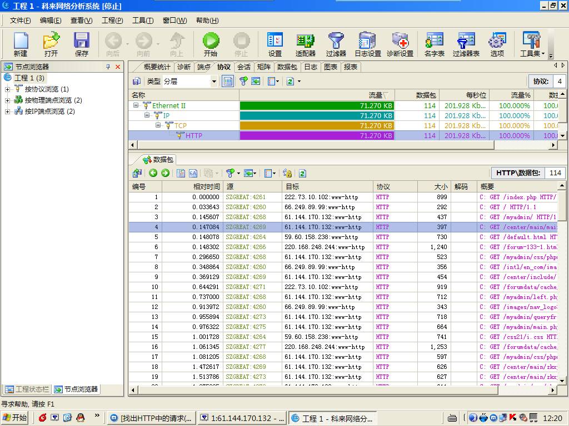Open 诊断设置 diagnosis settings icon
Screen dimensions: 569x426
[x=400, y=44]
